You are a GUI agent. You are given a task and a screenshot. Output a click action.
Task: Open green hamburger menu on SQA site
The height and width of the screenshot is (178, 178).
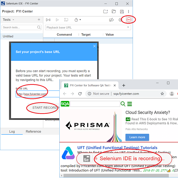[x=130, y=104]
